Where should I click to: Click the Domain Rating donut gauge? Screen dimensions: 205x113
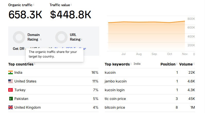click(19, 37)
